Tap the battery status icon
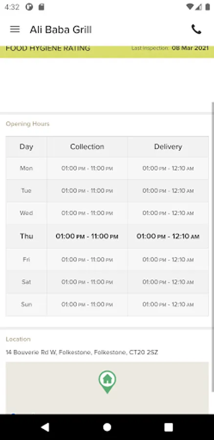The image size is (214, 440). point(208,7)
